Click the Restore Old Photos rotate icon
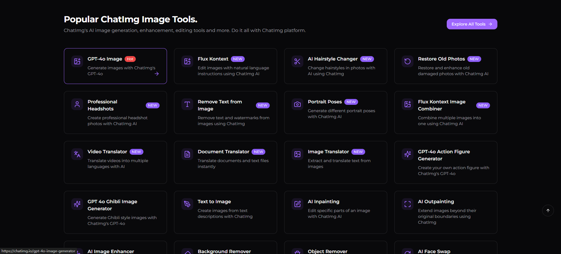Screen dimensions: 561x254 point(408,61)
